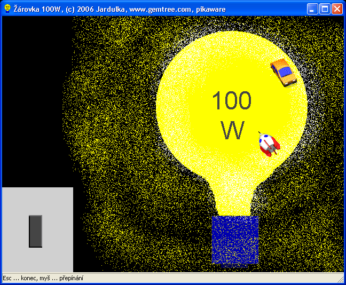Viewport: 346px width, 285px height.
Task: Click the blue windshield of the orange car
Action: click(285, 71)
